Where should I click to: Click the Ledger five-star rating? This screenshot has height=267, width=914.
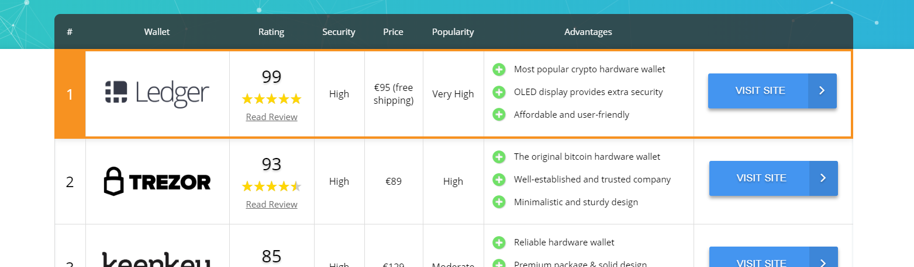tap(271, 99)
